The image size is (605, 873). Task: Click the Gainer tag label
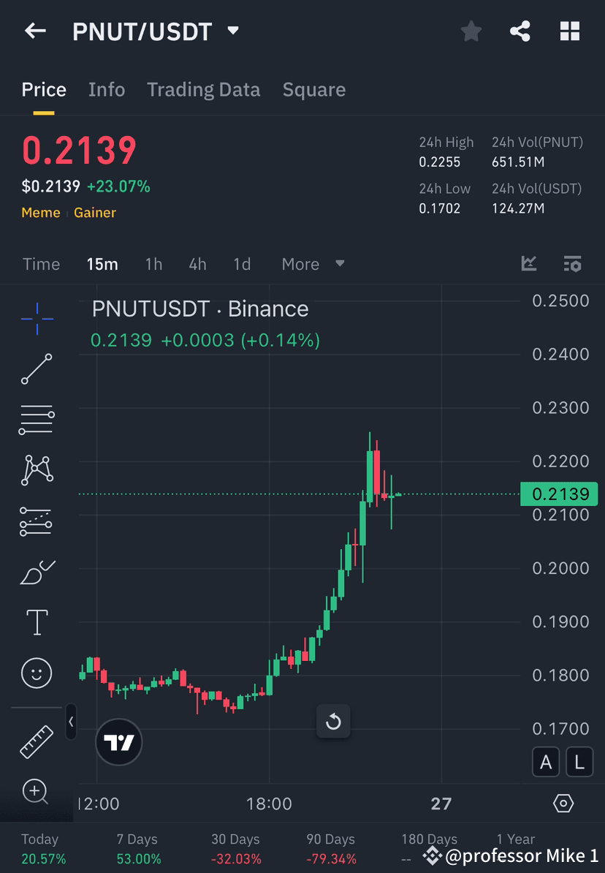coord(94,212)
